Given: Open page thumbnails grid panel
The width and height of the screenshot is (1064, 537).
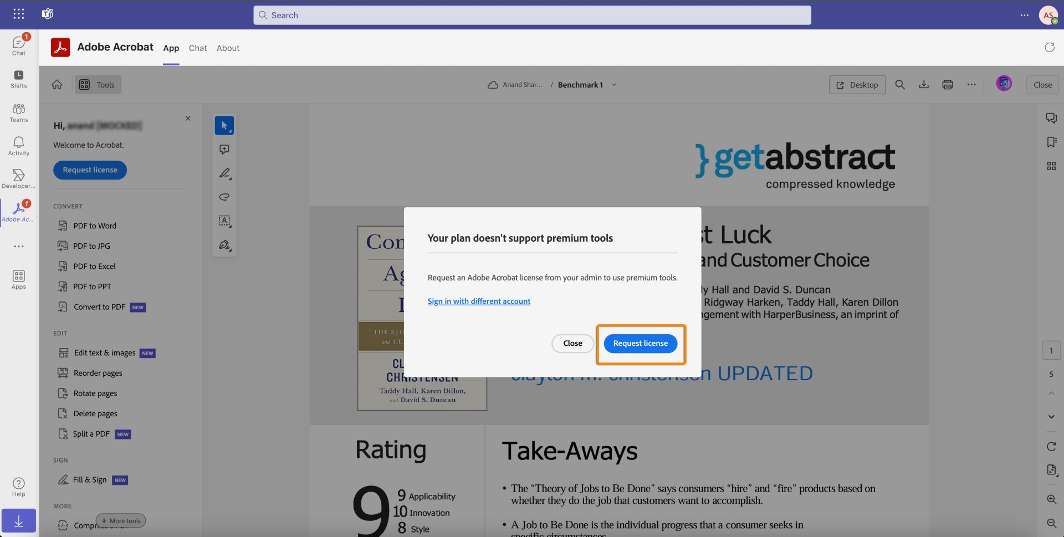Looking at the screenshot, I should click(1051, 166).
